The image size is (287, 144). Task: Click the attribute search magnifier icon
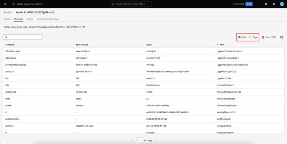pyautogui.click(x=6, y=37)
